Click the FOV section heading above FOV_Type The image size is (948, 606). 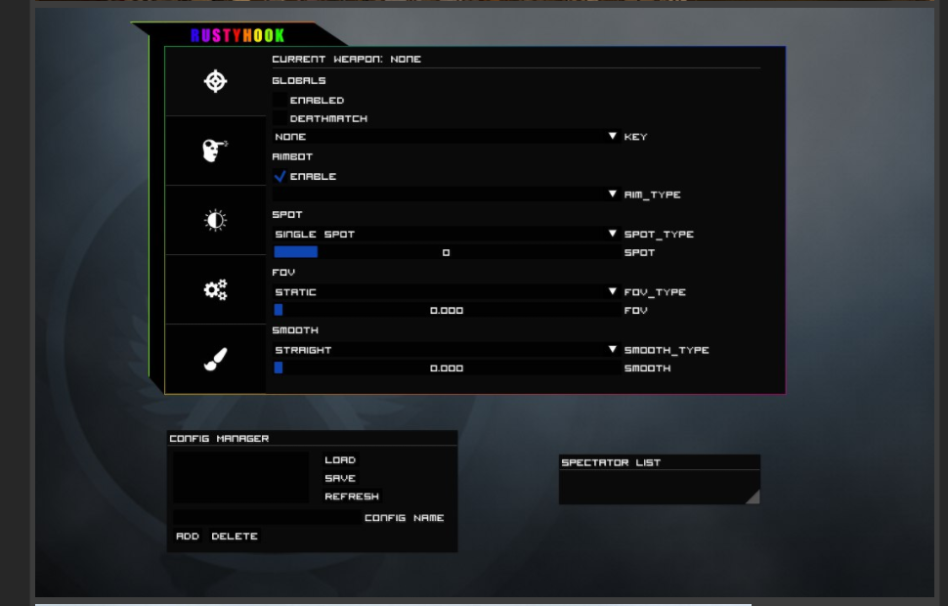(283, 273)
